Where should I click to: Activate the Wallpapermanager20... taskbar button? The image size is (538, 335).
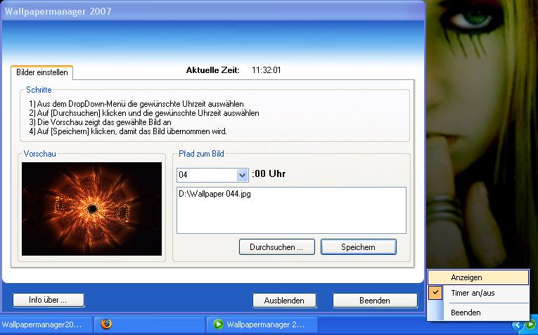(46, 324)
